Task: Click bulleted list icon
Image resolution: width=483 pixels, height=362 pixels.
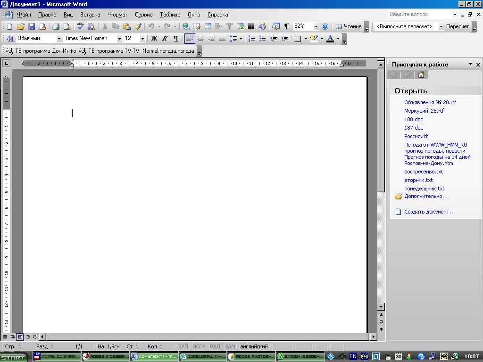Action: [x=262, y=39]
